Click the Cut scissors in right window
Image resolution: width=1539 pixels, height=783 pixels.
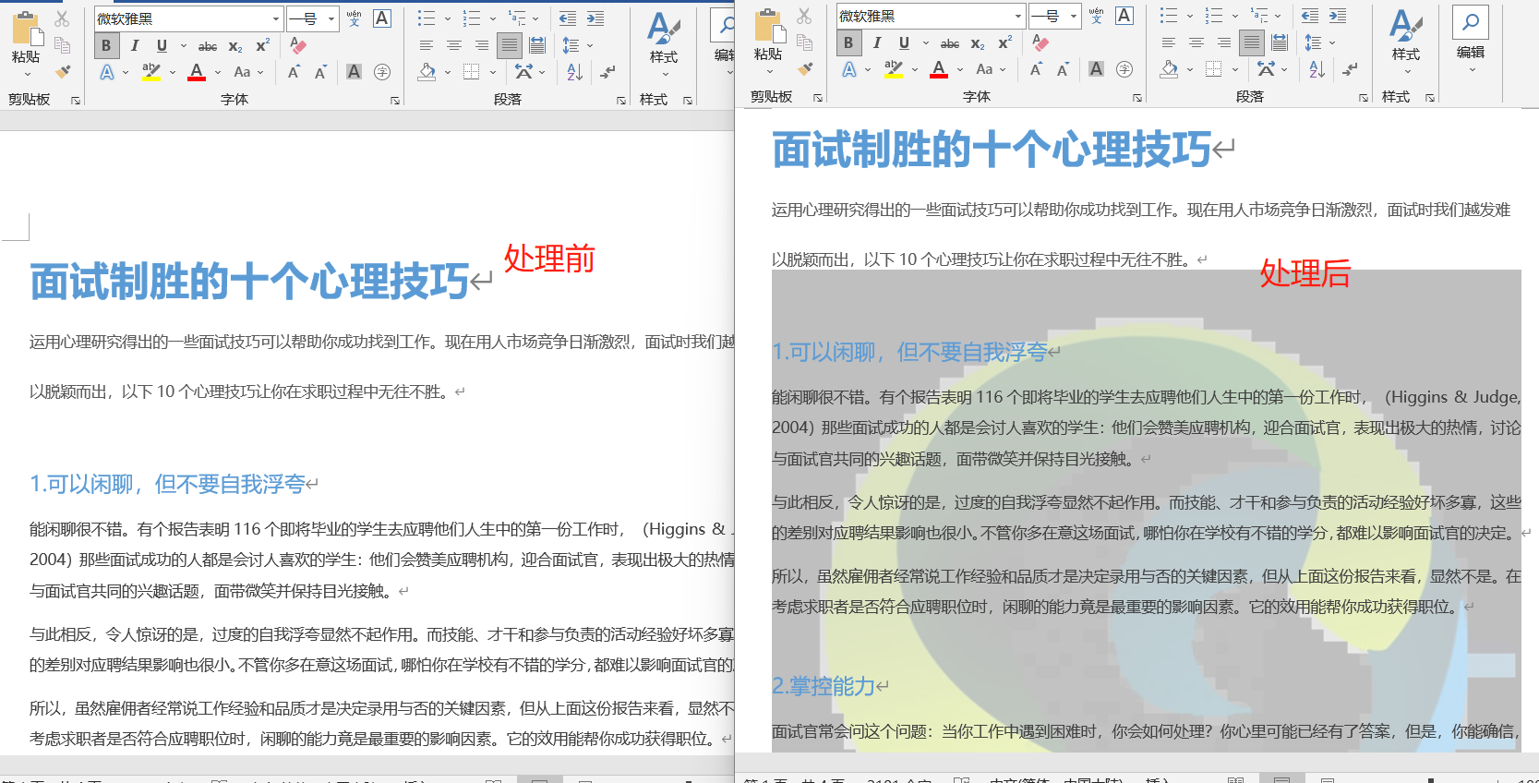(804, 16)
